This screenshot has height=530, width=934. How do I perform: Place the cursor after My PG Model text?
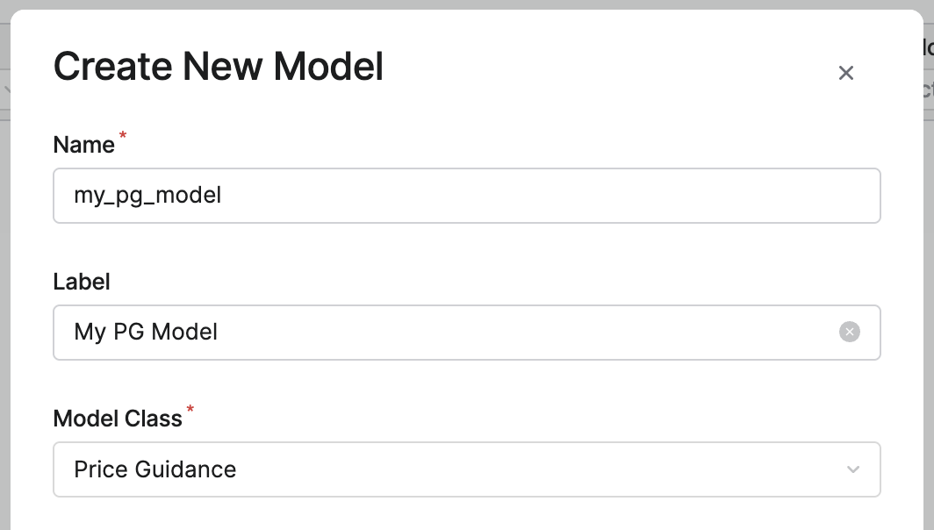tap(219, 333)
